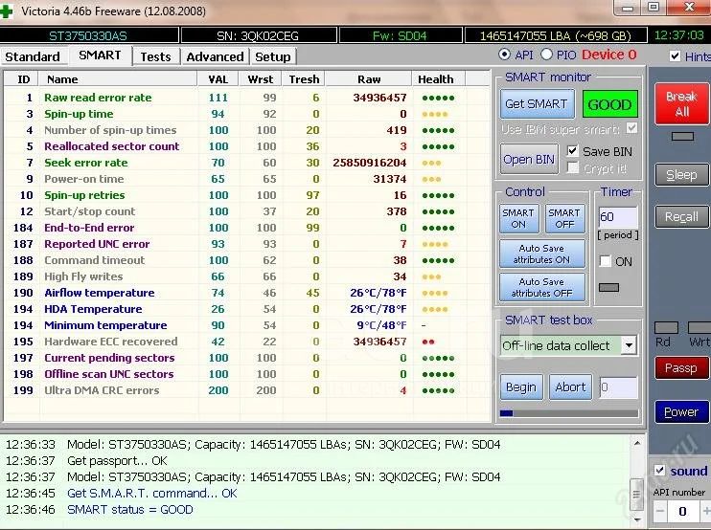Select the Ultra DMA CRC errors row
Viewport: 711px width, 530px height.
click(247, 390)
